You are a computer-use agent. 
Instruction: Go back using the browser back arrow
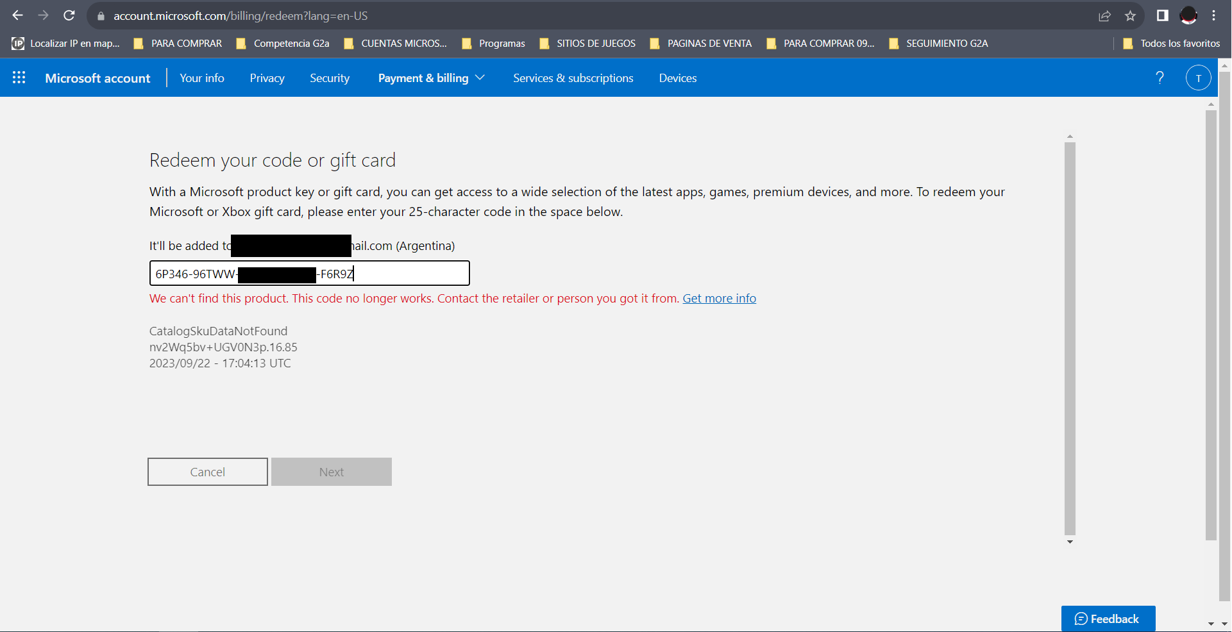click(18, 15)
